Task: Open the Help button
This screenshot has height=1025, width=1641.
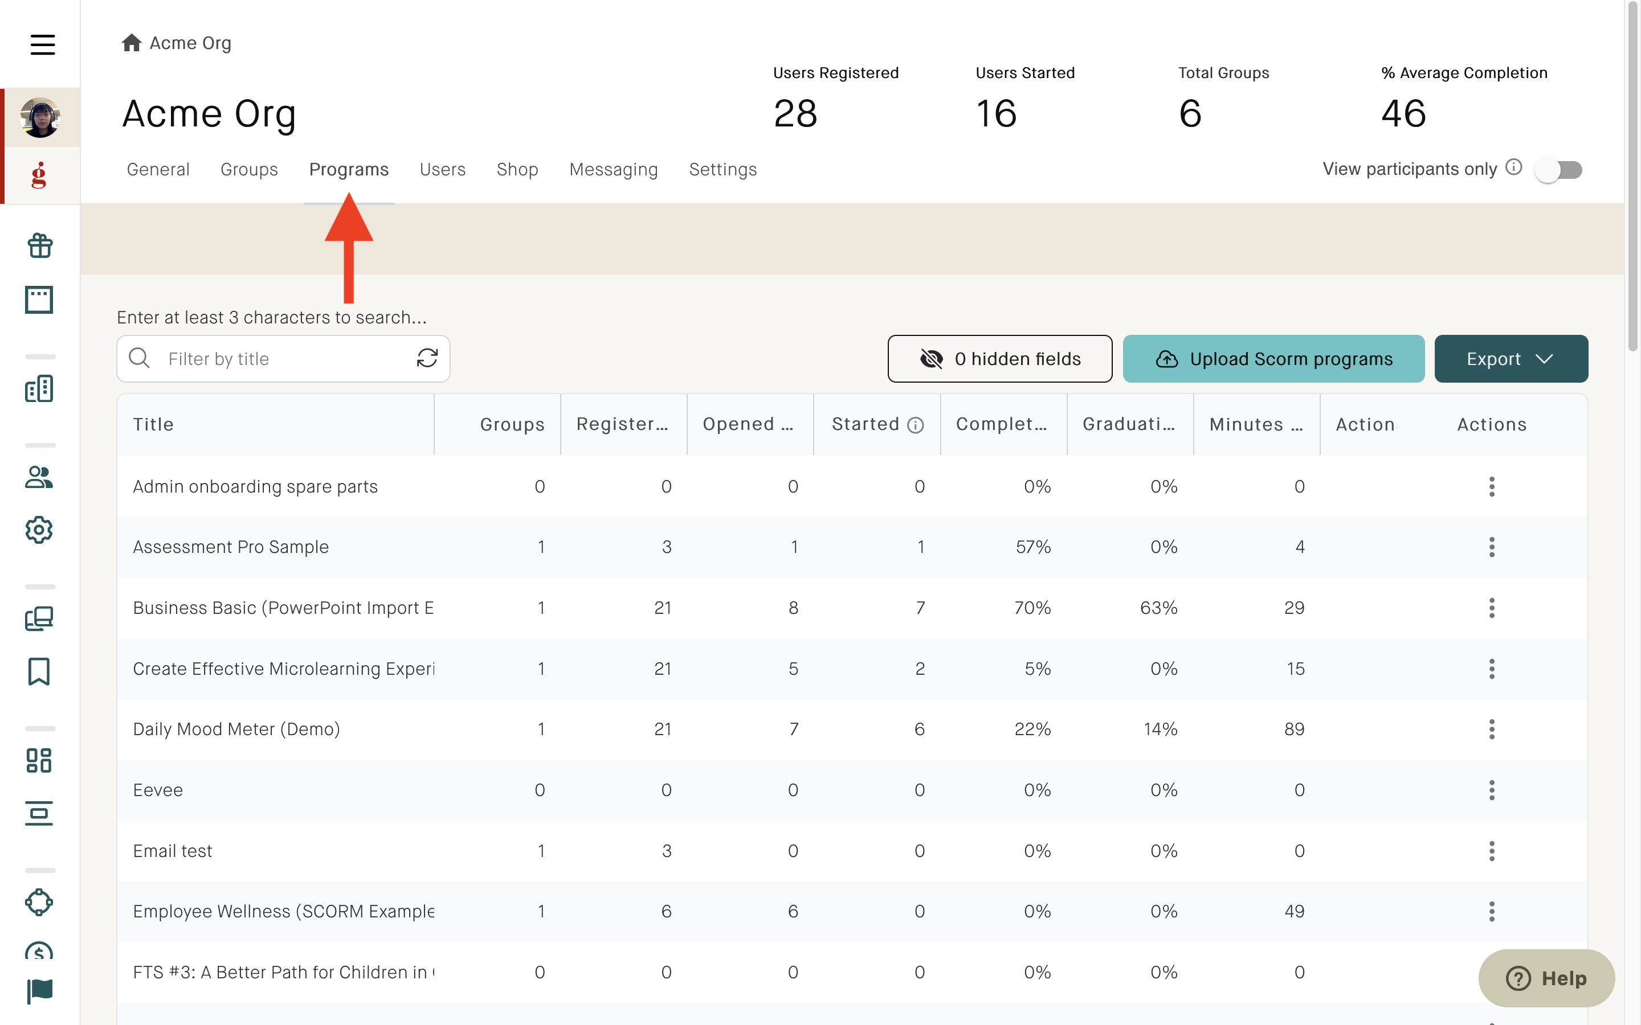Action: click(1546, 978)
